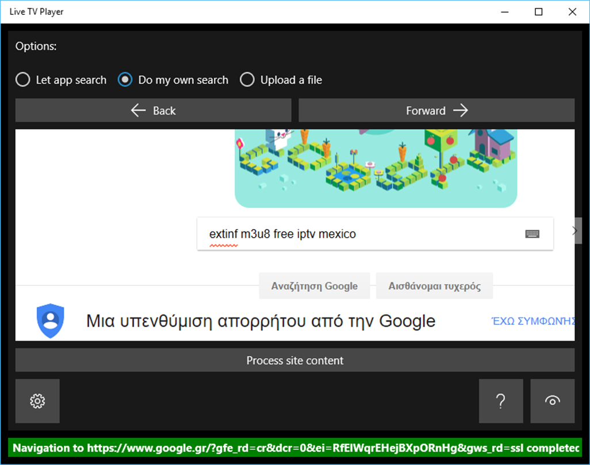Screen dimensions: 590x465
Task: Open the on-screen keyboard icon in the search box
Action: [x=532, y=234]
